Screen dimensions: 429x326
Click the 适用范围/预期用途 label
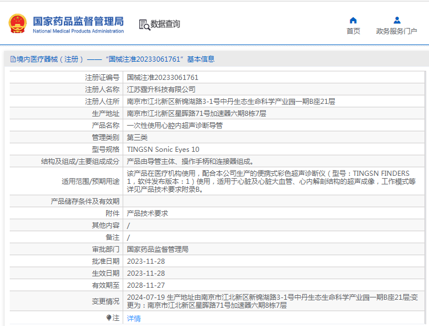tap(91, 181)
